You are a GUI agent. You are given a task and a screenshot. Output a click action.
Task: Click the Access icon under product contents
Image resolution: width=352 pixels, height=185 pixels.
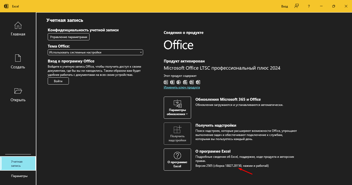click(198, 82)
